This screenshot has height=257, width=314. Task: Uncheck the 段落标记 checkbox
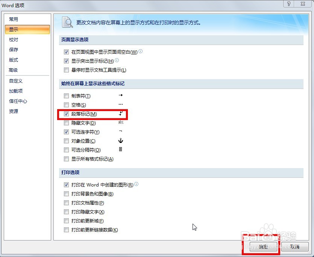[66, 114]
